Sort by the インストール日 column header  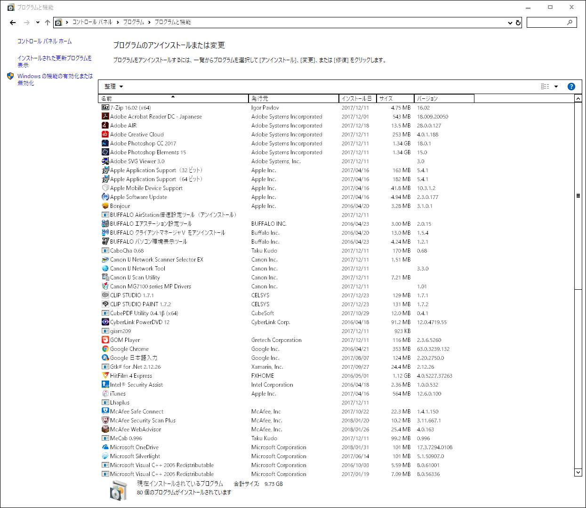coord(358,98)
